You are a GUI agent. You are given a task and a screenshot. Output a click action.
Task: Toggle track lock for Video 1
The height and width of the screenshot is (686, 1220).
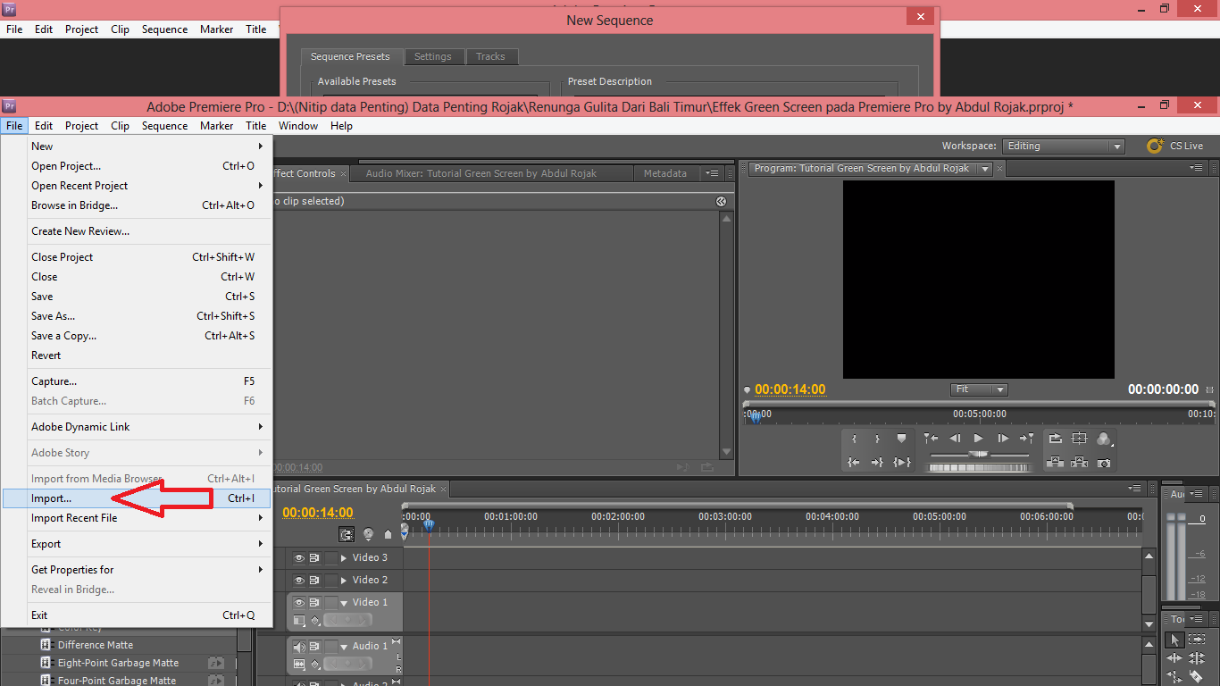331,603
